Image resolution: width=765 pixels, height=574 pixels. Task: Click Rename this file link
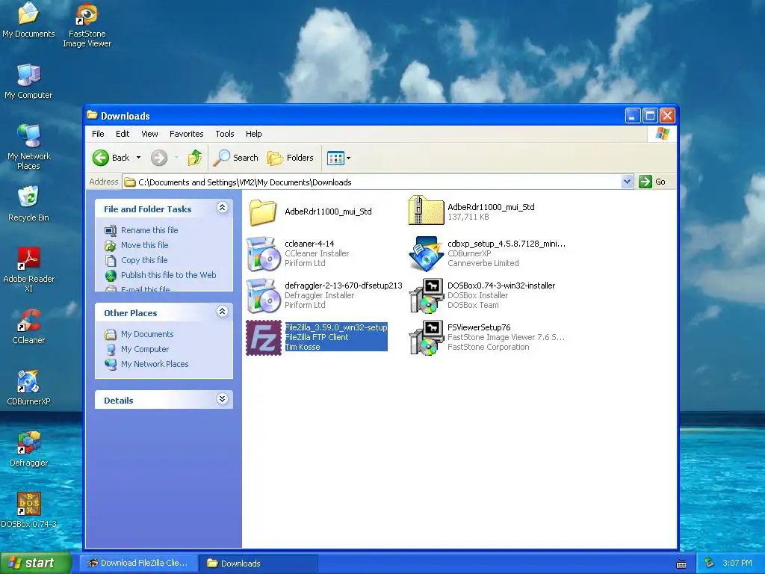tap(149, 230)
